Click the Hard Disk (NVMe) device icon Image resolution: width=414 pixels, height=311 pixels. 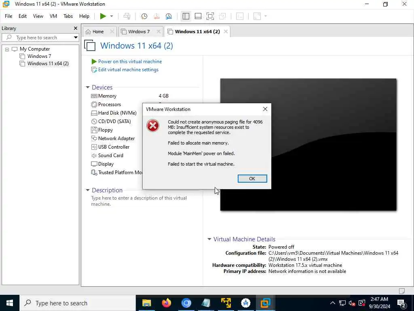click(94, 113)
